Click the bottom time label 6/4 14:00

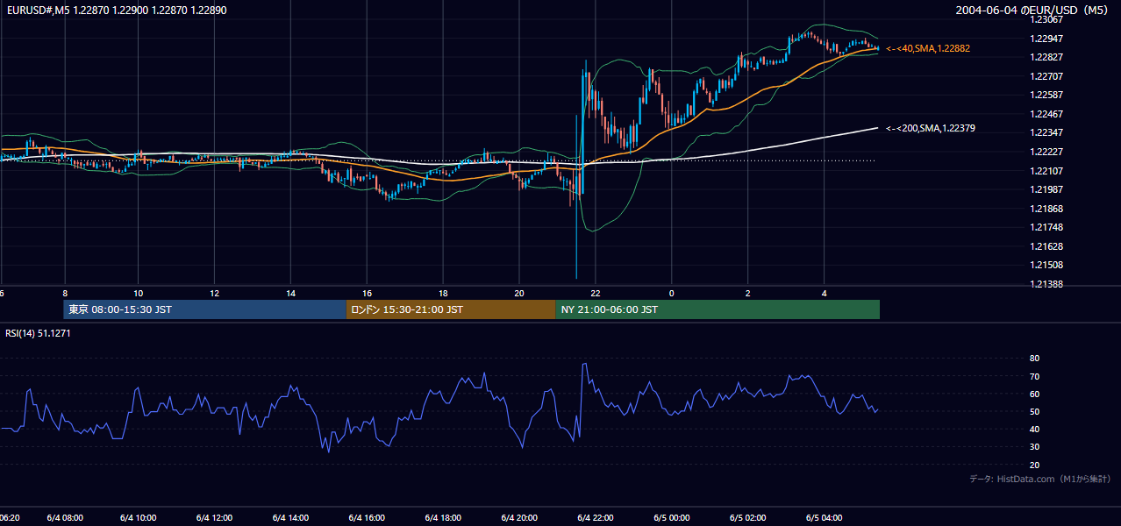(290, 518)
